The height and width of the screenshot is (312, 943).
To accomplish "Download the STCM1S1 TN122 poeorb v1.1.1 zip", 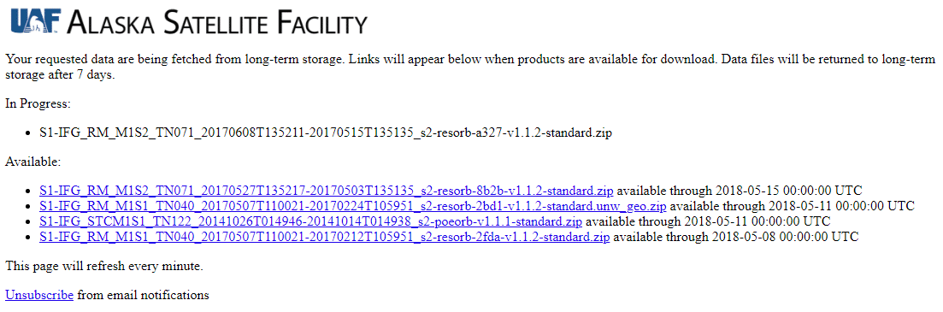I will pyautogui.click(x=311, y=222).
